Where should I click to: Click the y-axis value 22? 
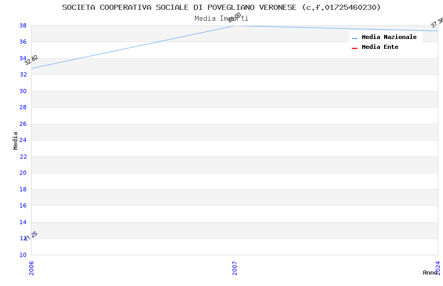click(x=23, y=157)
